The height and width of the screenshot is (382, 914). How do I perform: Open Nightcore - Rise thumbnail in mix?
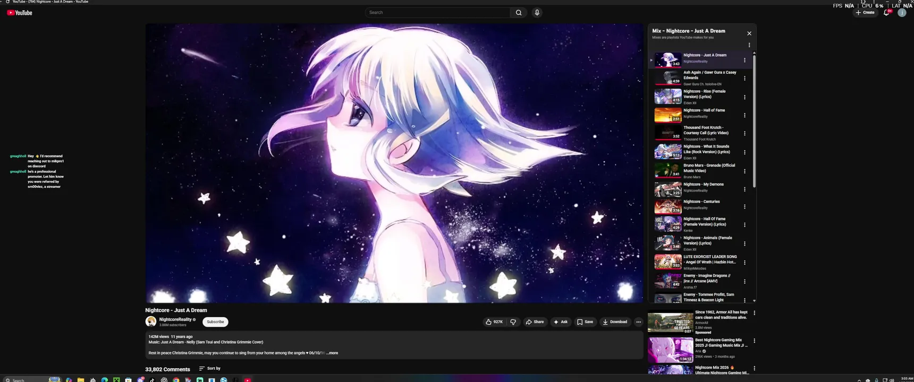668,96
